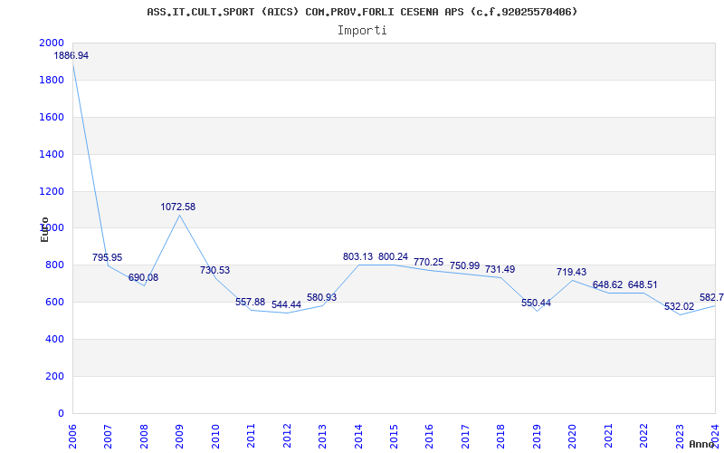Select the y-axis value 1200
The height and width of the screenshot is (453, 724).
[x=52, y=191]
